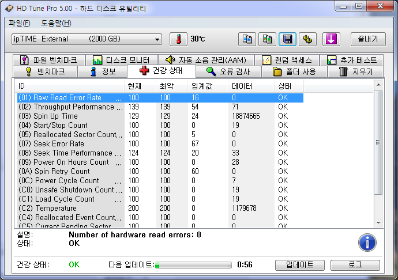The image size is (398, 280).
Task: Click the blue info icon
Action: pos(367,243)
